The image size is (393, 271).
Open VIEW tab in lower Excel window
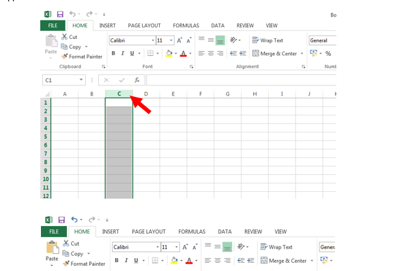click(280, 231)
